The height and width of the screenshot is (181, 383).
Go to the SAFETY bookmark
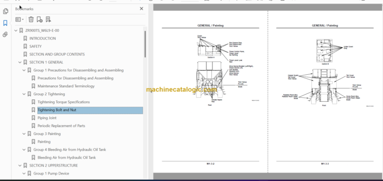35,46
